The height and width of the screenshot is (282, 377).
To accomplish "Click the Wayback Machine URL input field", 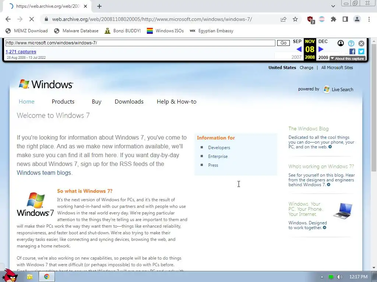I will (140, 43).
